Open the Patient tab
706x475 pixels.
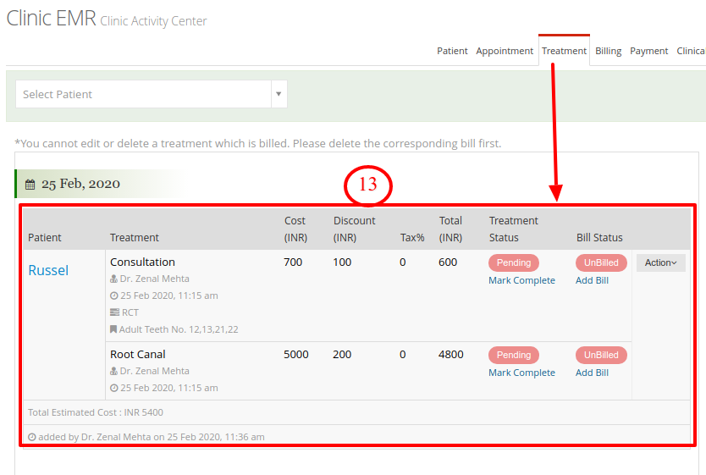[x=452, y=51]
